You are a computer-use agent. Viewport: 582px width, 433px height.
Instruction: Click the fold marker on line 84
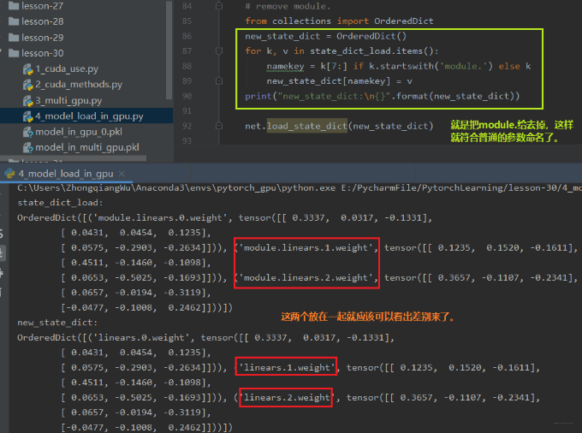coord(219,6)
